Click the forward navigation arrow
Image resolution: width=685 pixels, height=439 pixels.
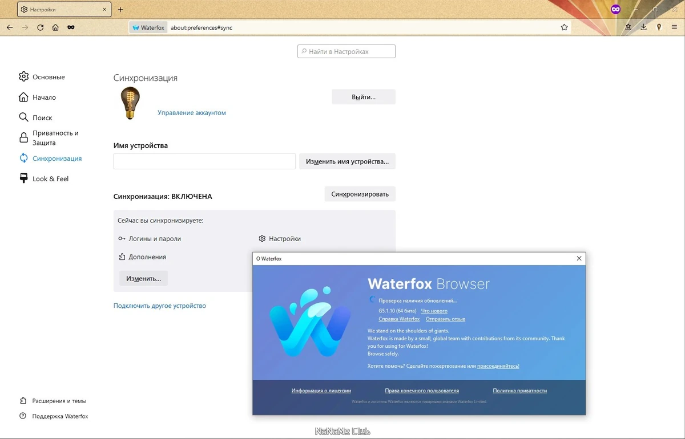point(25,27)
